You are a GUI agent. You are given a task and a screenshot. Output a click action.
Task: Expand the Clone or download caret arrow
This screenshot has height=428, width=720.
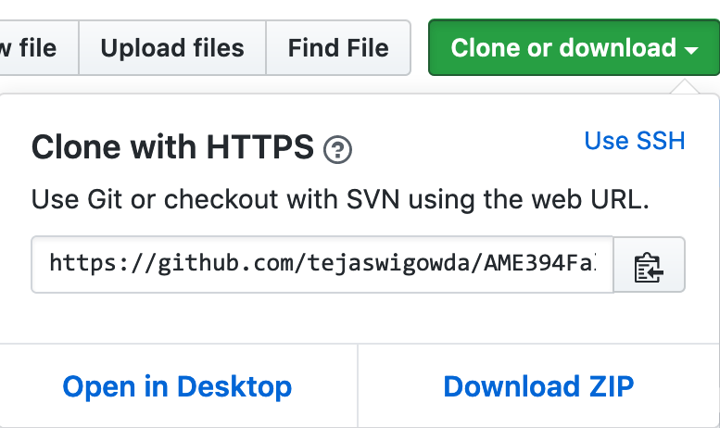(x=691, y=50)
